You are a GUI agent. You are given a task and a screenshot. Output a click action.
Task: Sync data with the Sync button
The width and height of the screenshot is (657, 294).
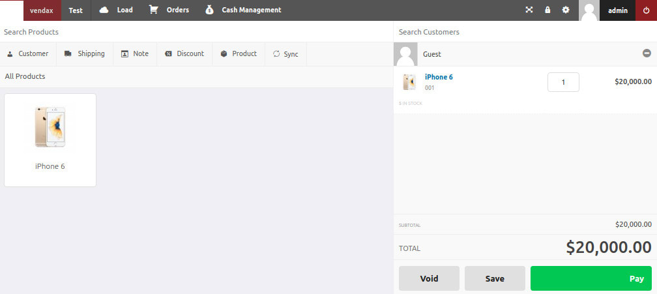pos(285,54)
